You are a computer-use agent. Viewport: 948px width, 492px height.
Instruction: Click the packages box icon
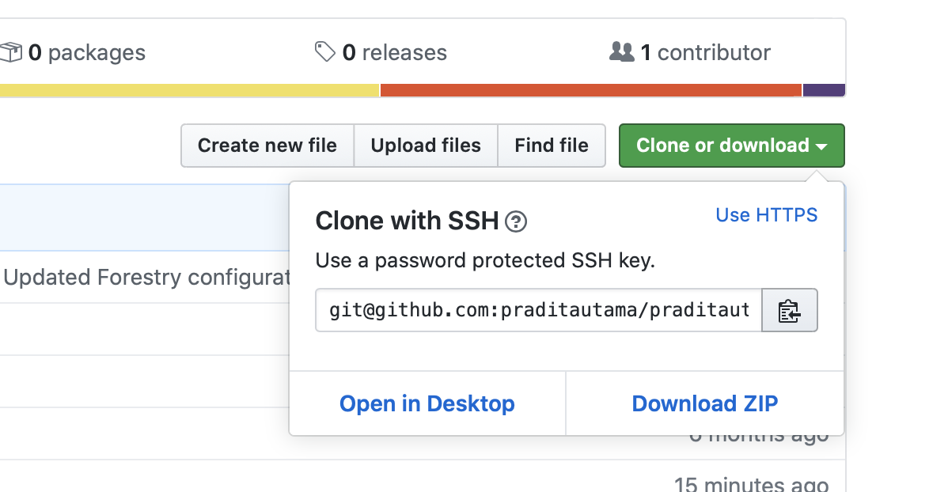(10, 52)
